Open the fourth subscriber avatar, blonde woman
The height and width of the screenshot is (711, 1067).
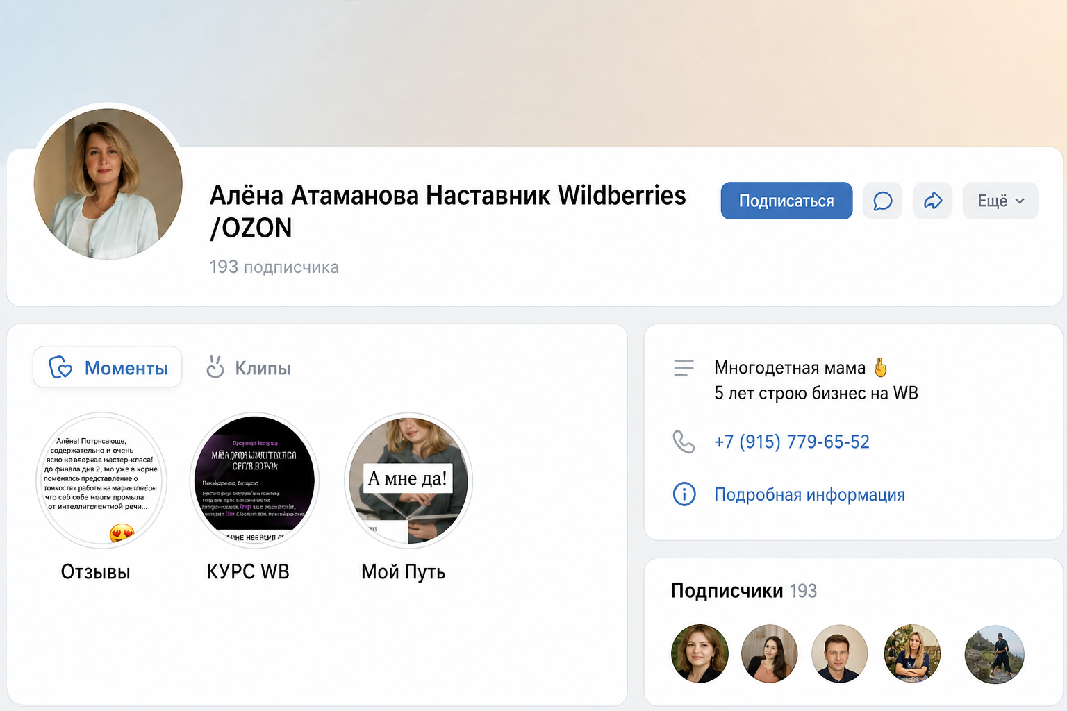pos(912,654)
